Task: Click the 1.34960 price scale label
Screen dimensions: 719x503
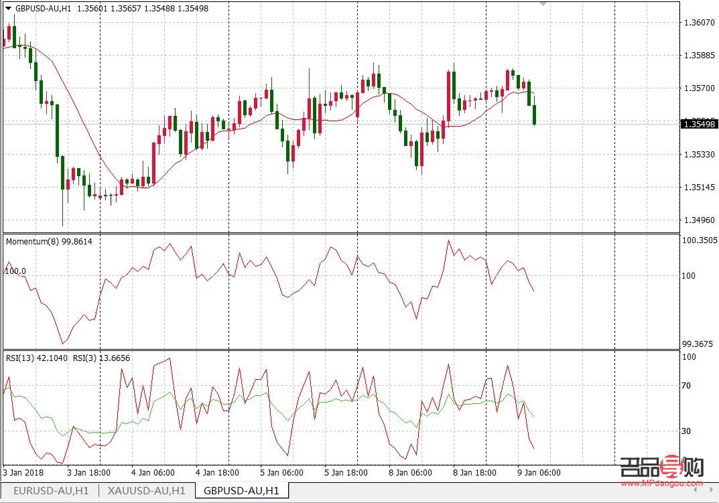Action: tap(698, 220)
